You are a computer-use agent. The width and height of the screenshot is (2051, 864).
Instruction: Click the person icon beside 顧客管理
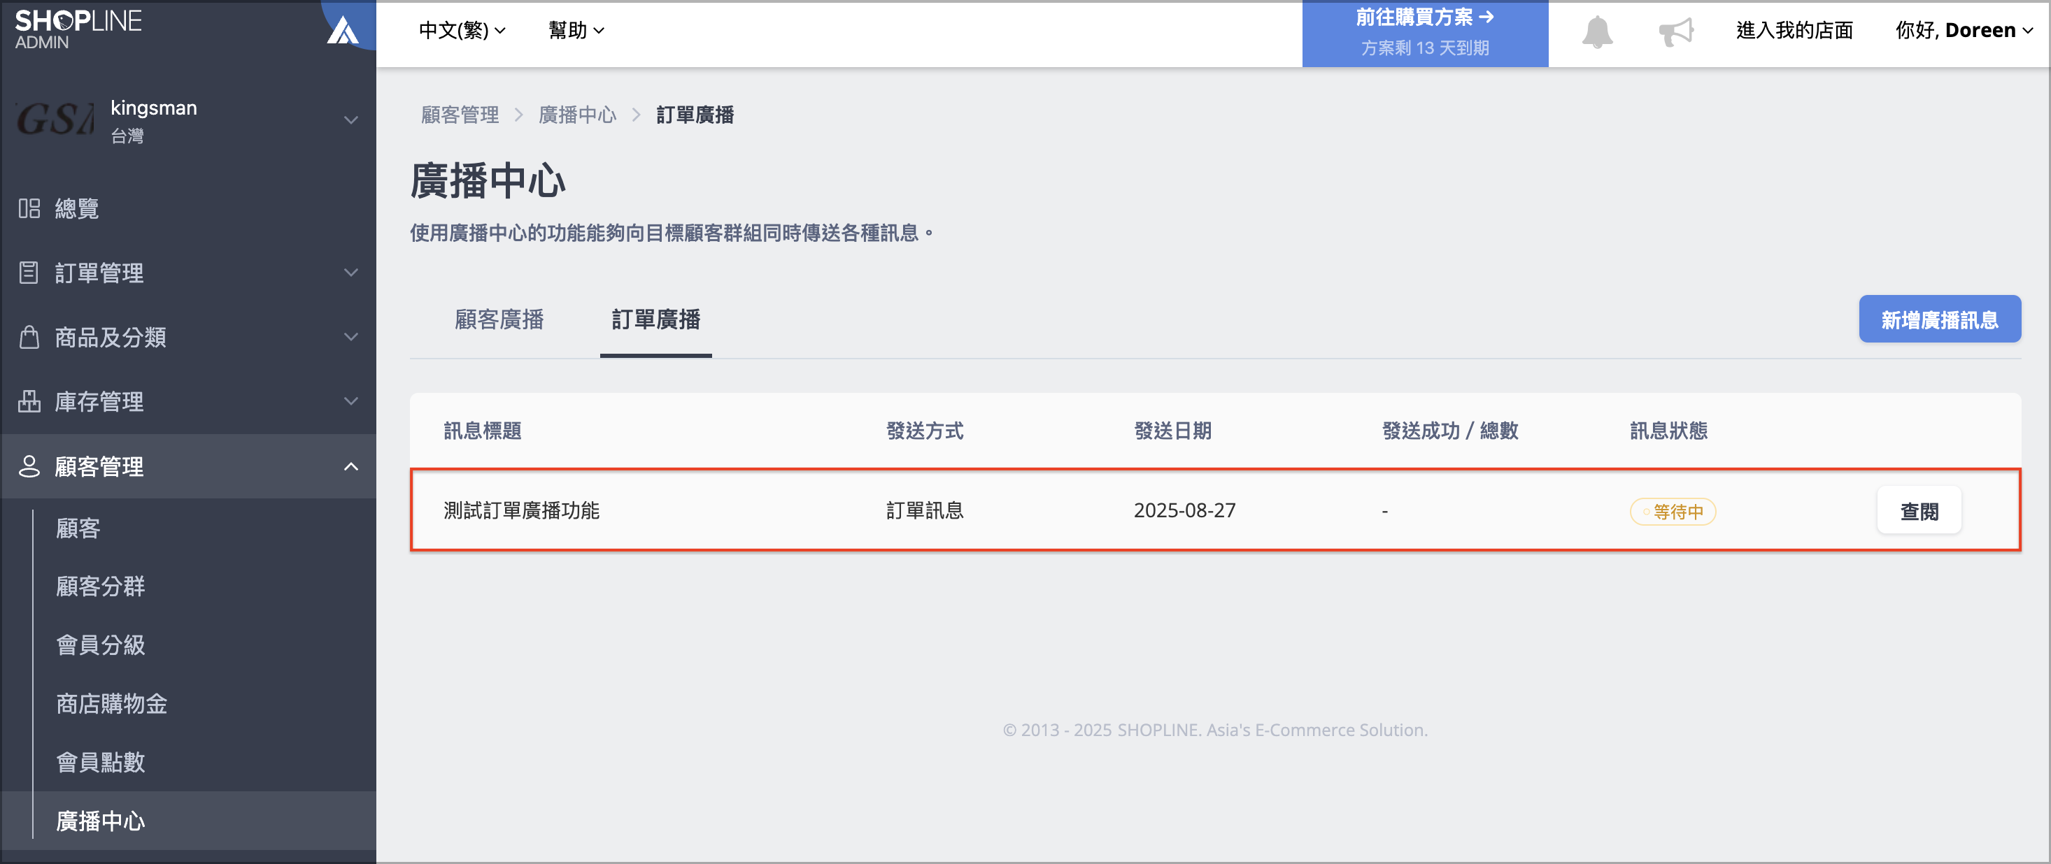pos(29,466)
